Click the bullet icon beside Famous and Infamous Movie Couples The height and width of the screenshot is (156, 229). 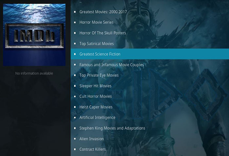(x=75, y=65)
